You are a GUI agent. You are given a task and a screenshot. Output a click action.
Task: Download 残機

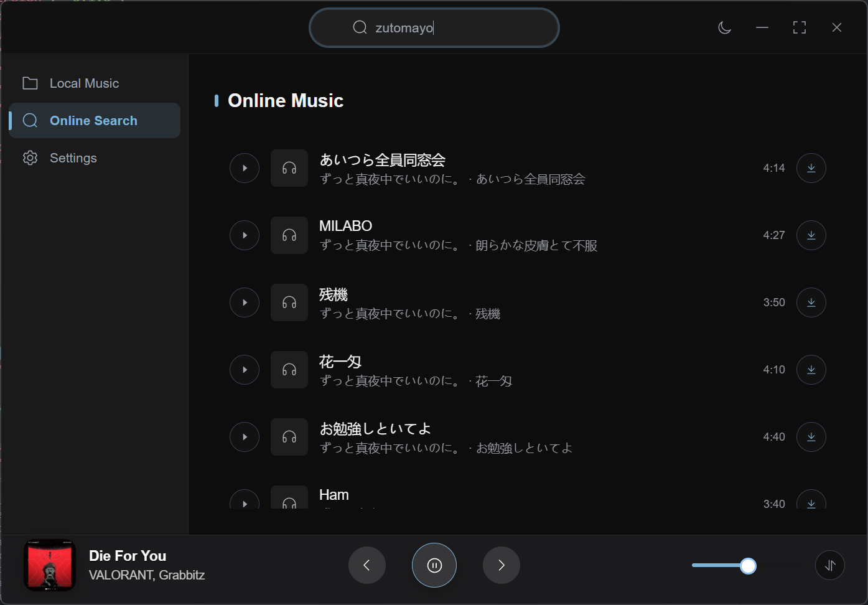coord(811,302)
